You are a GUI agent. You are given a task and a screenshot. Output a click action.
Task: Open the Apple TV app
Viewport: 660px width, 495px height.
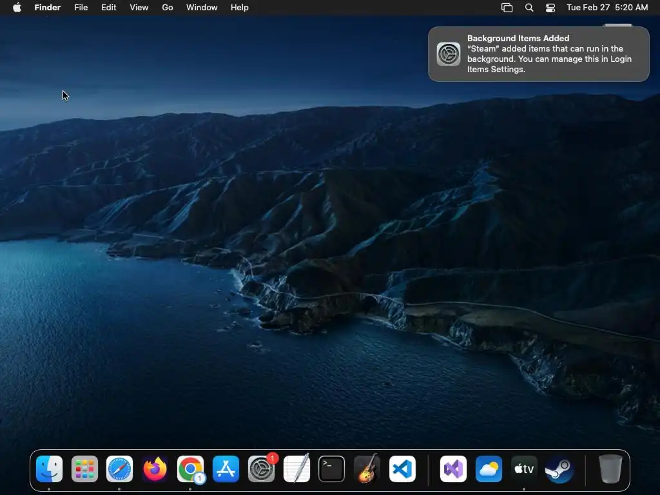(523, 469)
